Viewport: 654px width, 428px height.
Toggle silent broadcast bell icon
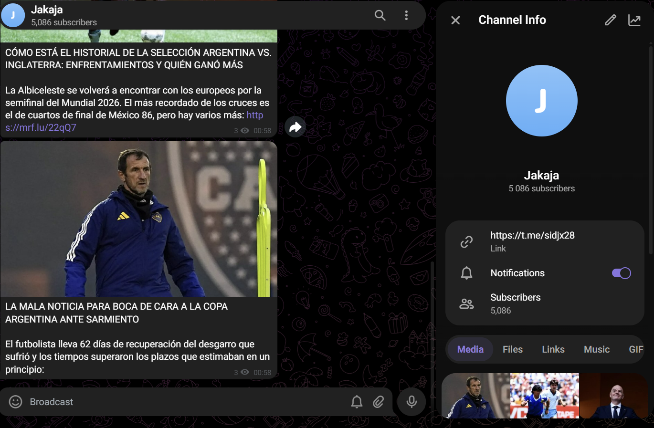357,402
